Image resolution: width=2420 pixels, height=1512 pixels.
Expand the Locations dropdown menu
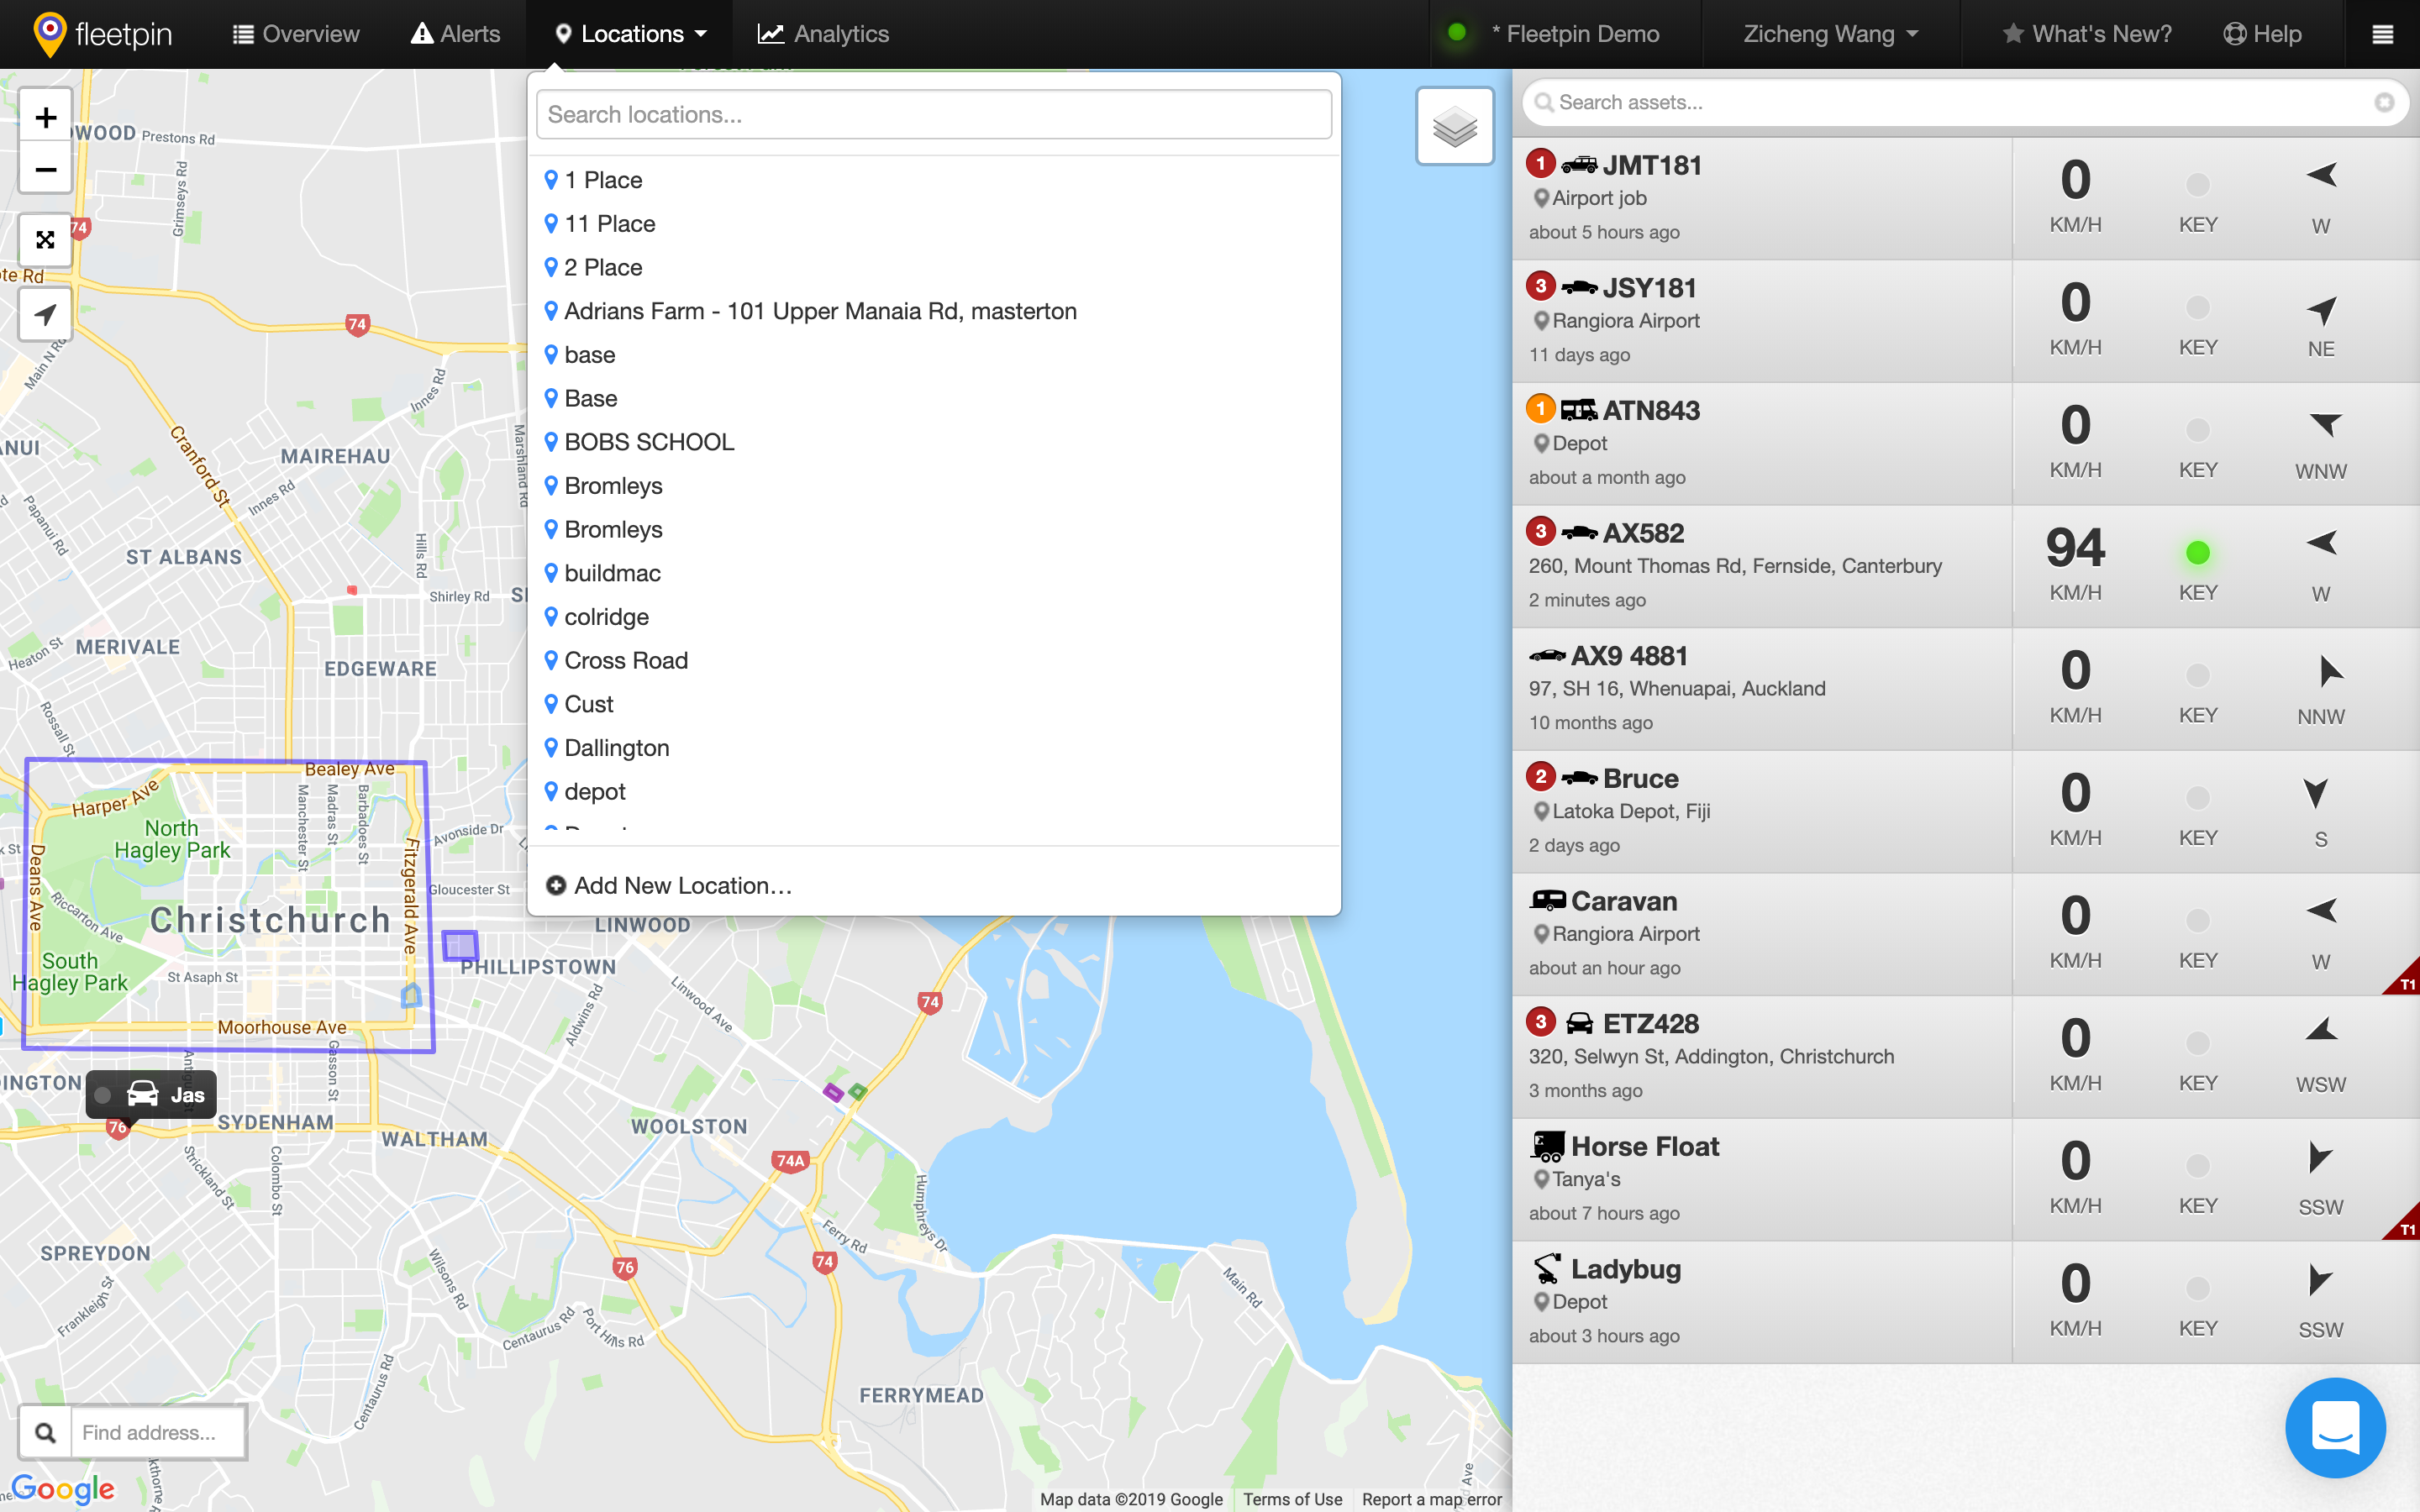click(631, 34)
